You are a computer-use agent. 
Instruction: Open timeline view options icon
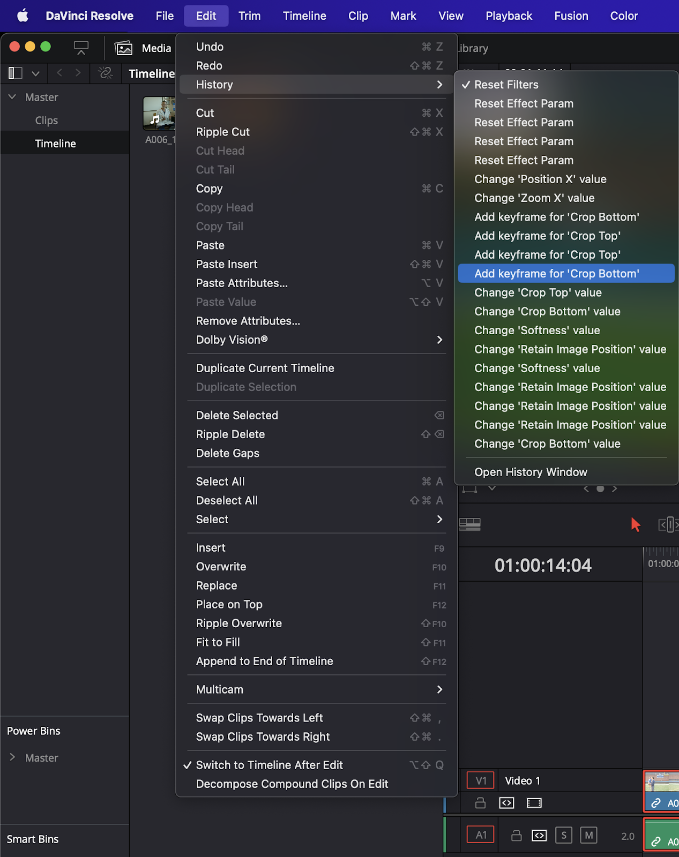[x=470, y=524]
